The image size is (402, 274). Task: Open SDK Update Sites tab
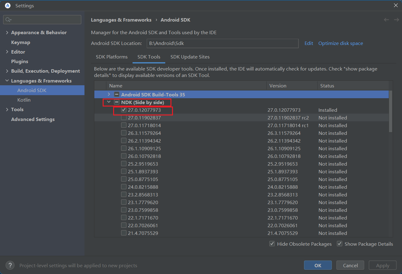click(x=190, y=57)
